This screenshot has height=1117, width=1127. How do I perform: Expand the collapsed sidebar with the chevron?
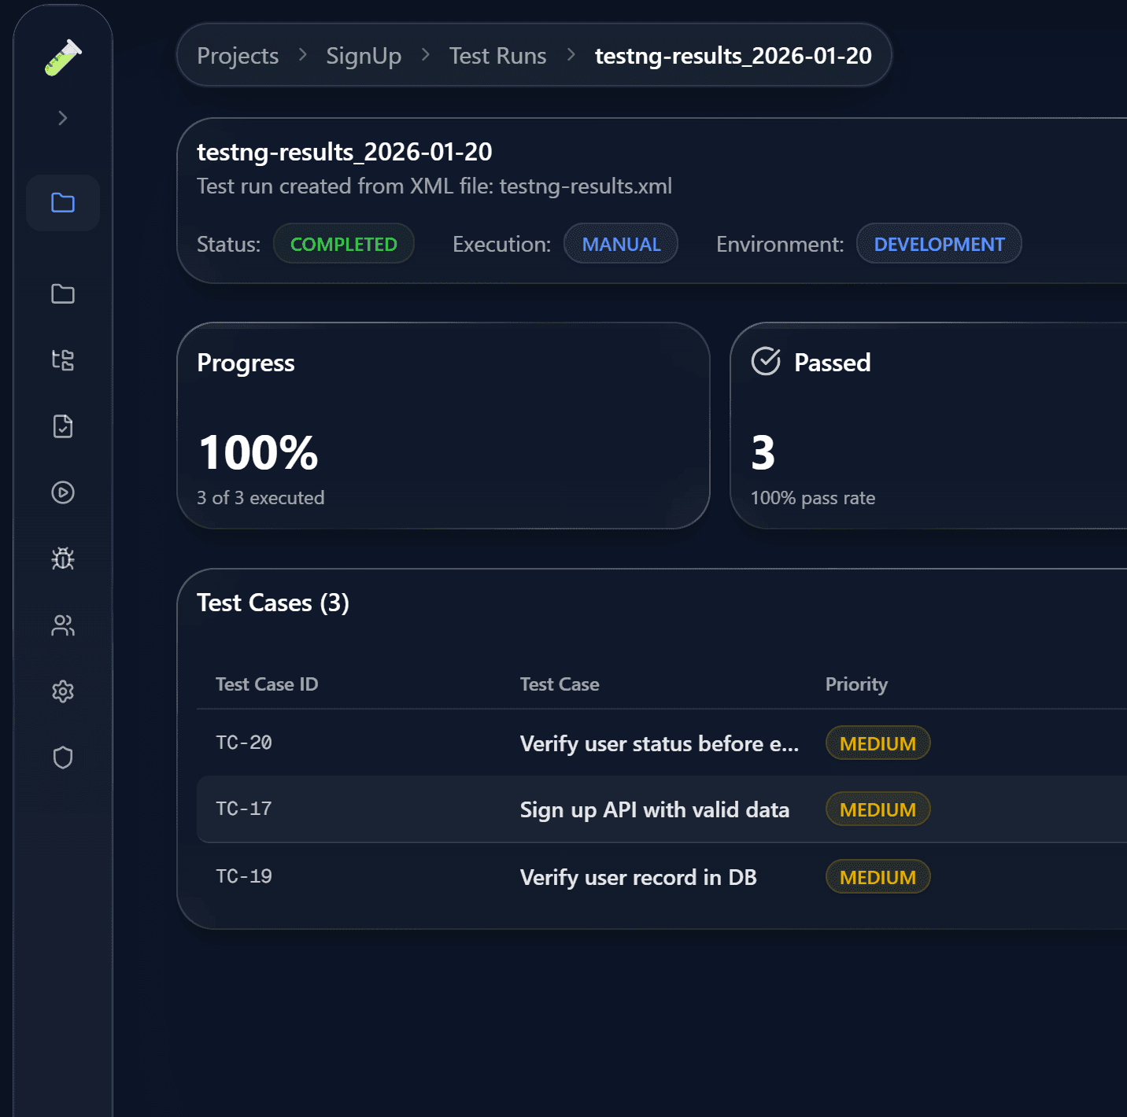pos(62,117)
